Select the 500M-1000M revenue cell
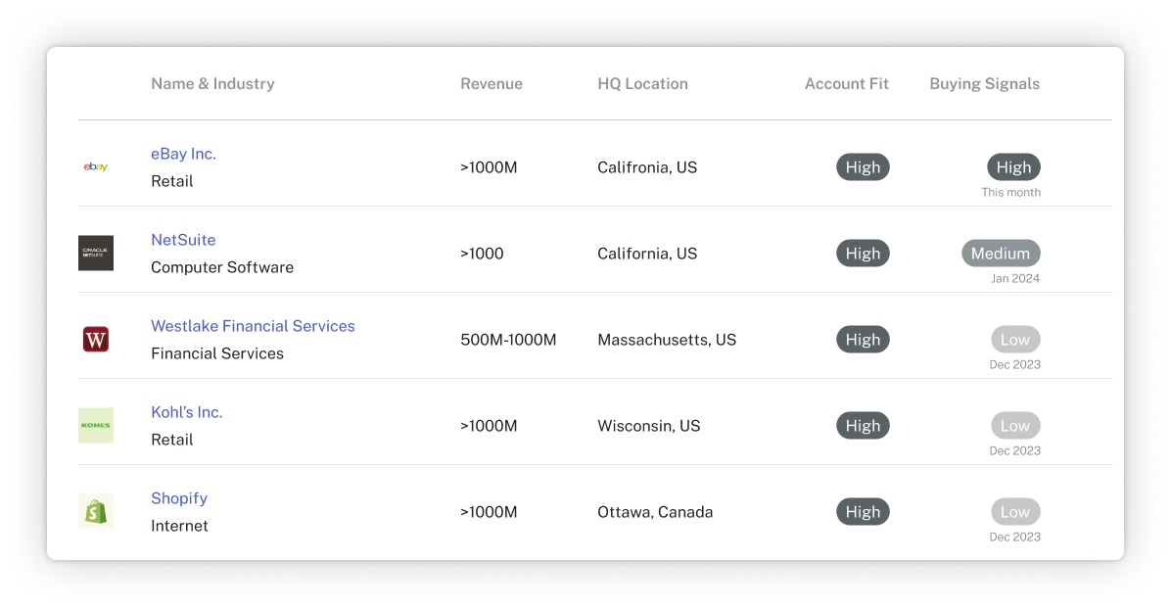 pyautogui.click(x=508, y=340)
